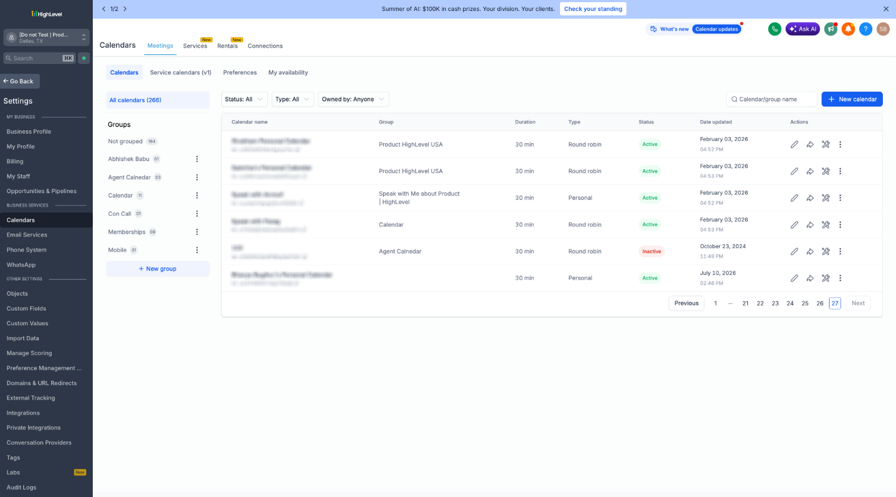Screen dimensions: 896x497
Task: Click share arrow icon in first calendar row
Action: 810,144
